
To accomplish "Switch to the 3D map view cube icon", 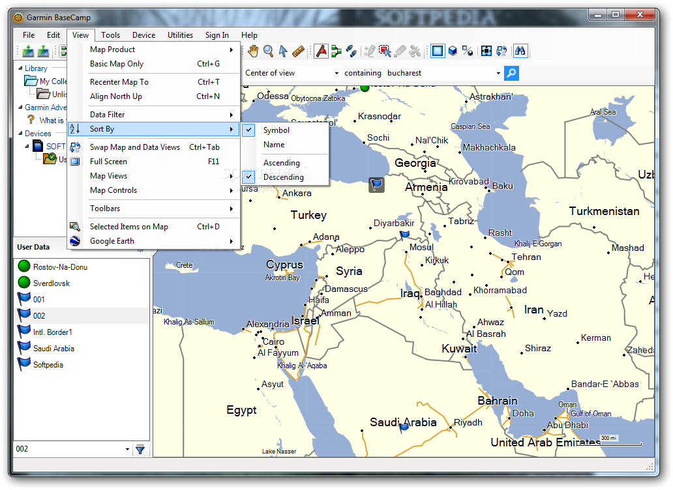I will [453, 51].
